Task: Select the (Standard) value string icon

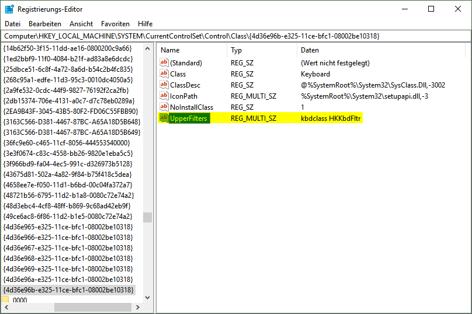Action: tap(164, 62)
